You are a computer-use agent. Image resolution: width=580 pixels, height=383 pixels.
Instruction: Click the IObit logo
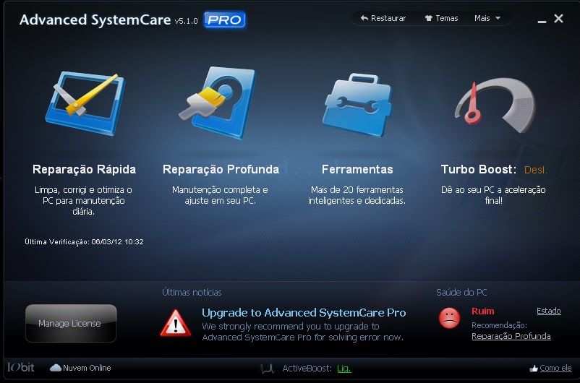21,367
